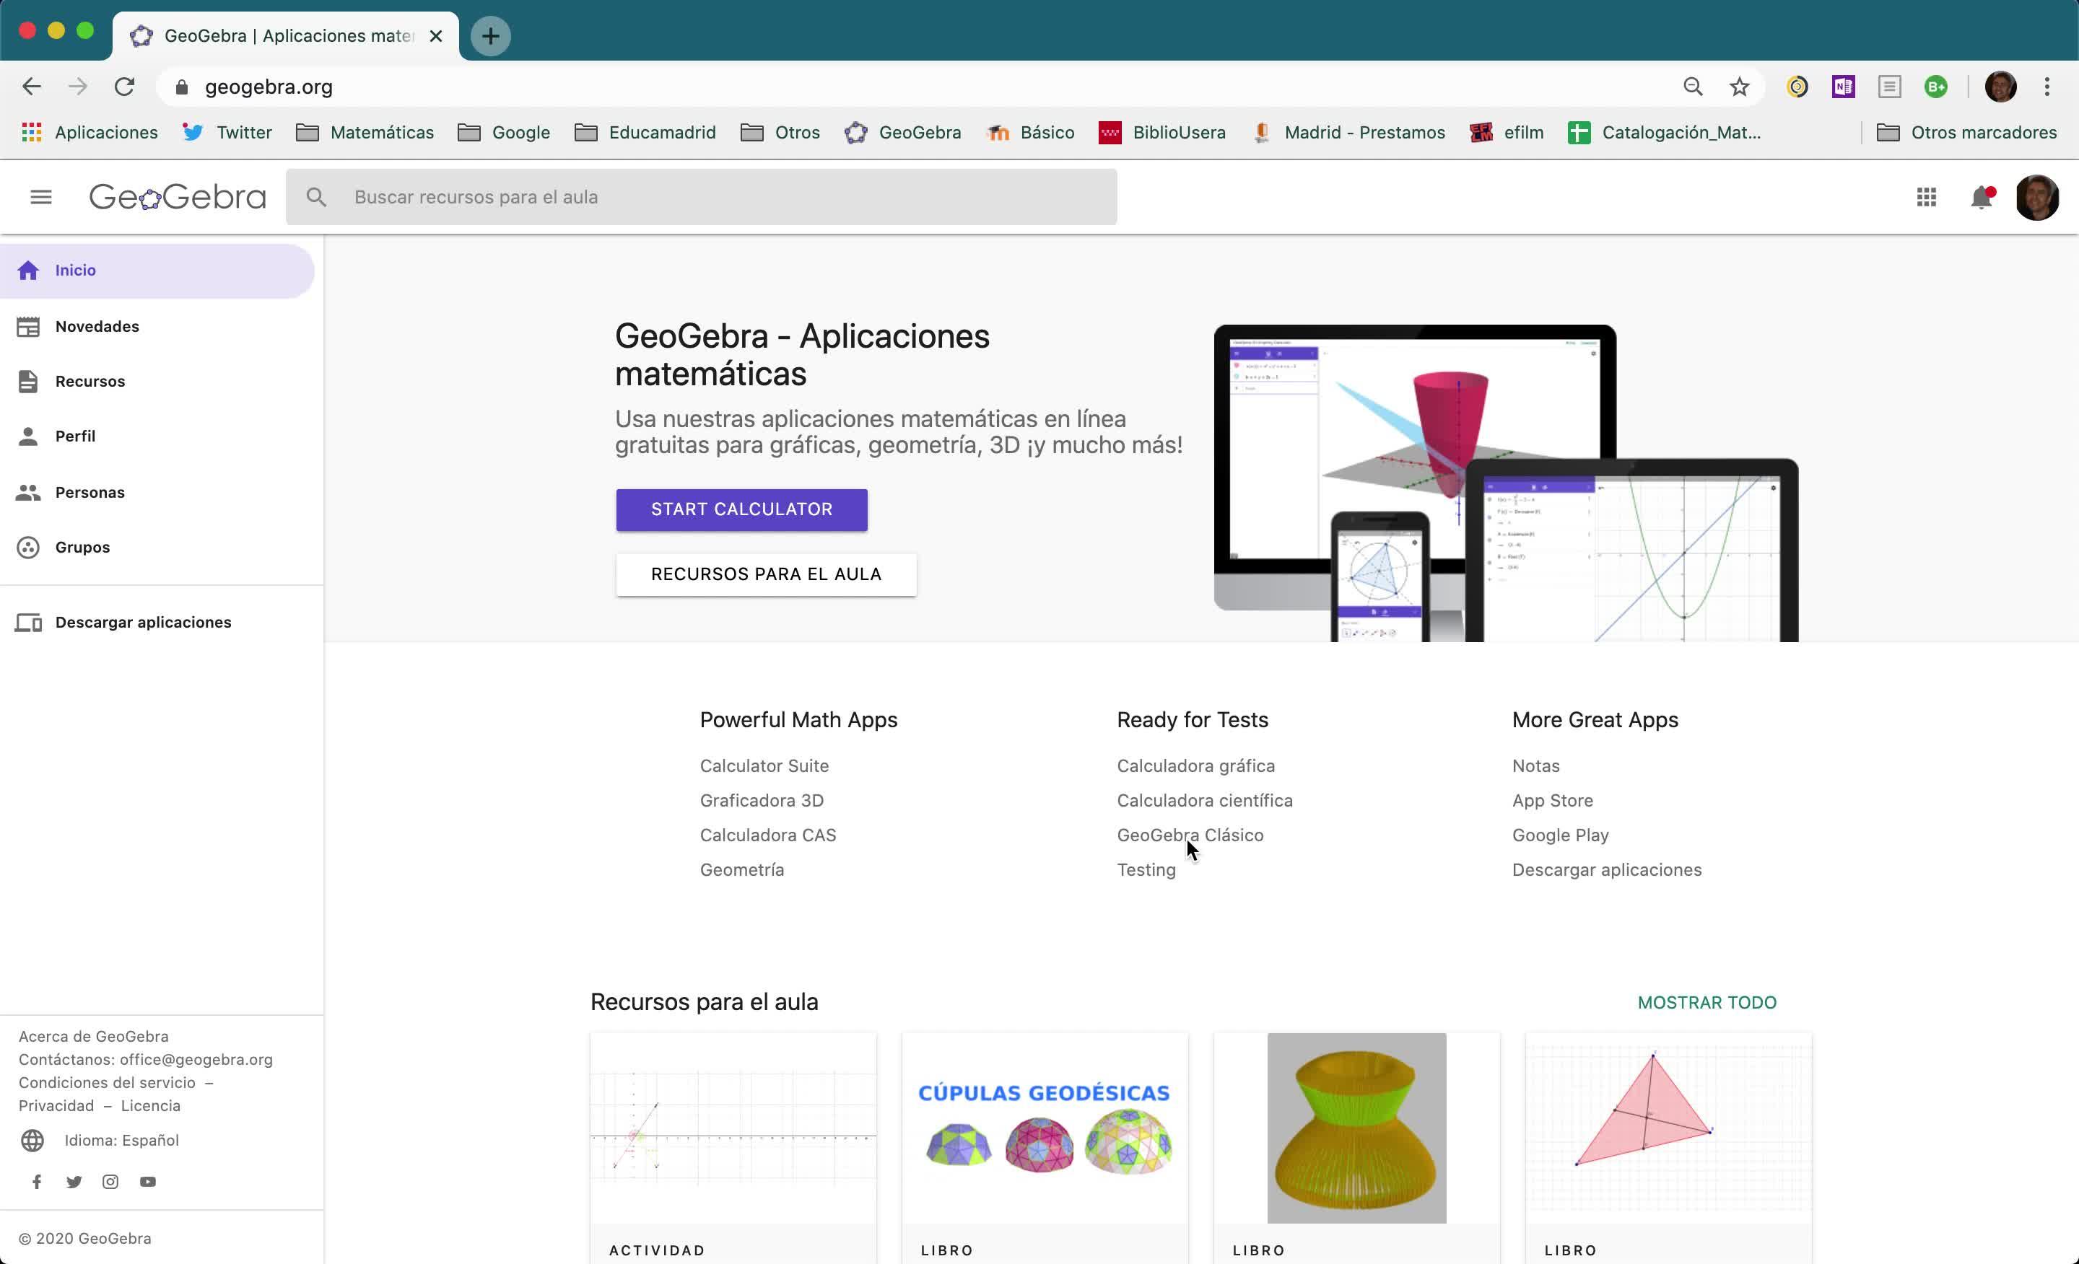This screenshot has height=1264, width=2079.
Task: Click the search field Buscar recursos para el aula
Action: [x=700, y=197]
